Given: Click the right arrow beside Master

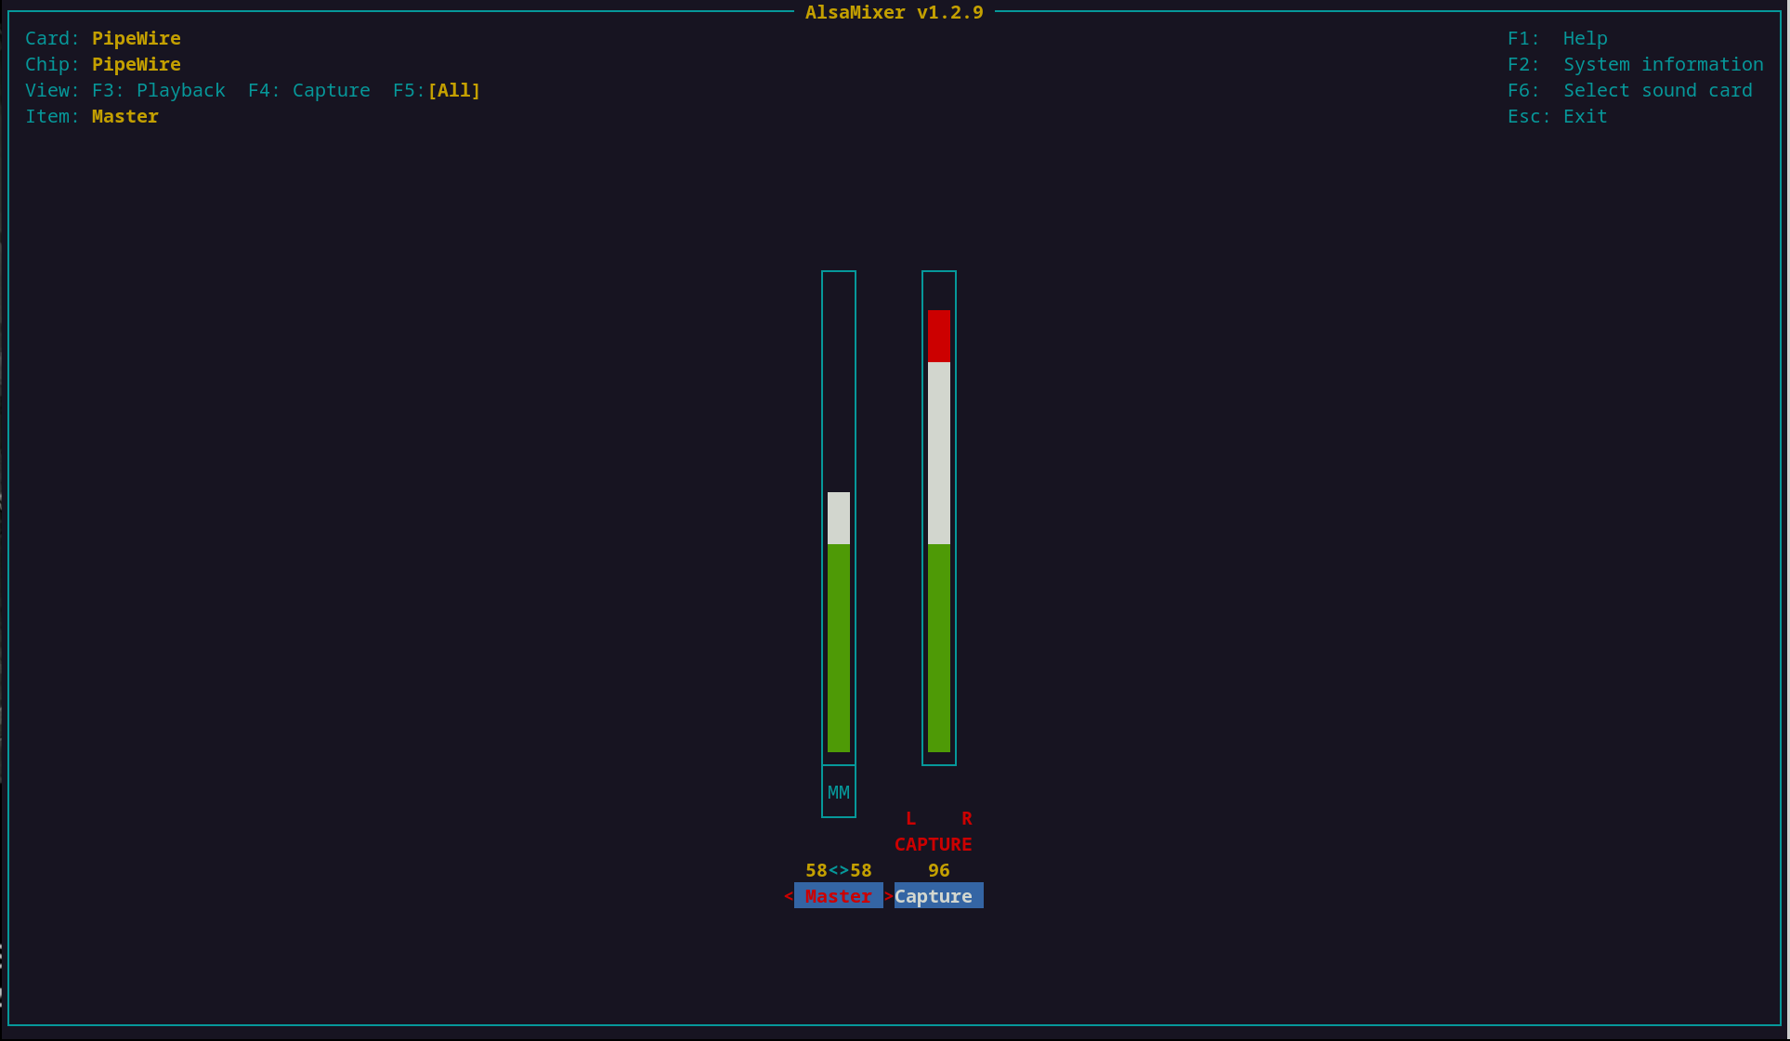Looking at the screenshot, I should pyautogui.click(x=888, y=896).
